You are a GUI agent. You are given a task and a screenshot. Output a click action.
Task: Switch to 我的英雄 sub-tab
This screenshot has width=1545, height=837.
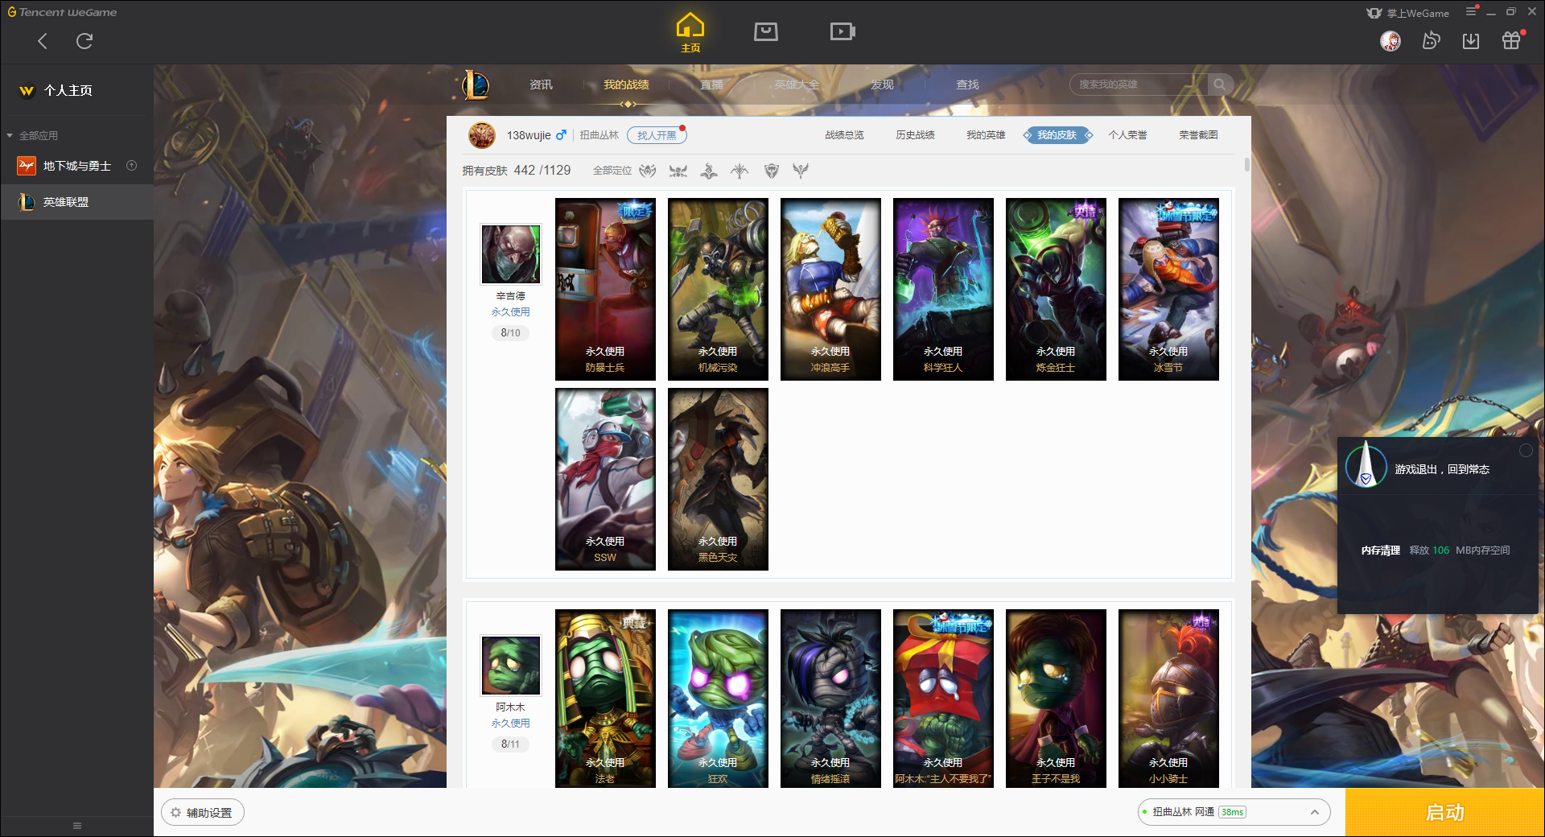pyautogui.click(x=986, y=135)
